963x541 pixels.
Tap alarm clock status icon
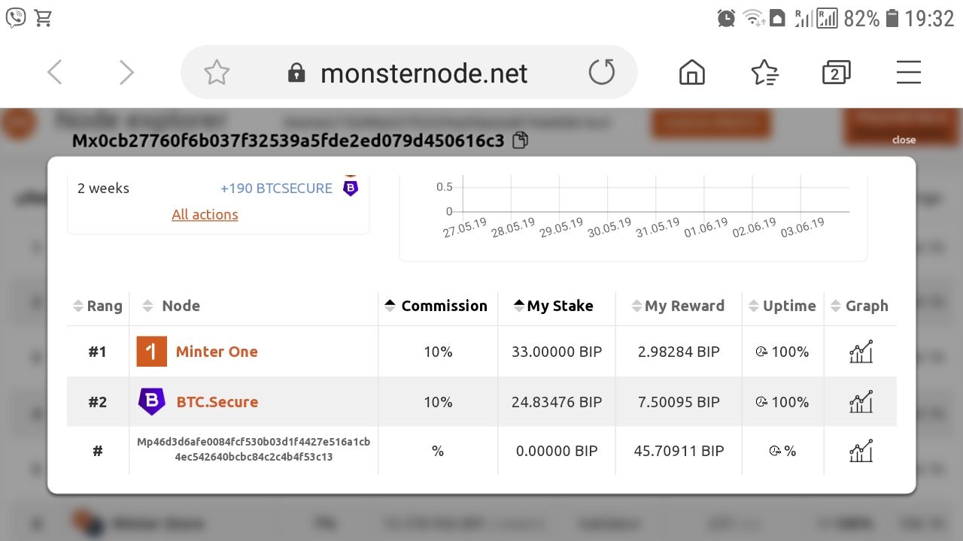[x=726, y=18]
